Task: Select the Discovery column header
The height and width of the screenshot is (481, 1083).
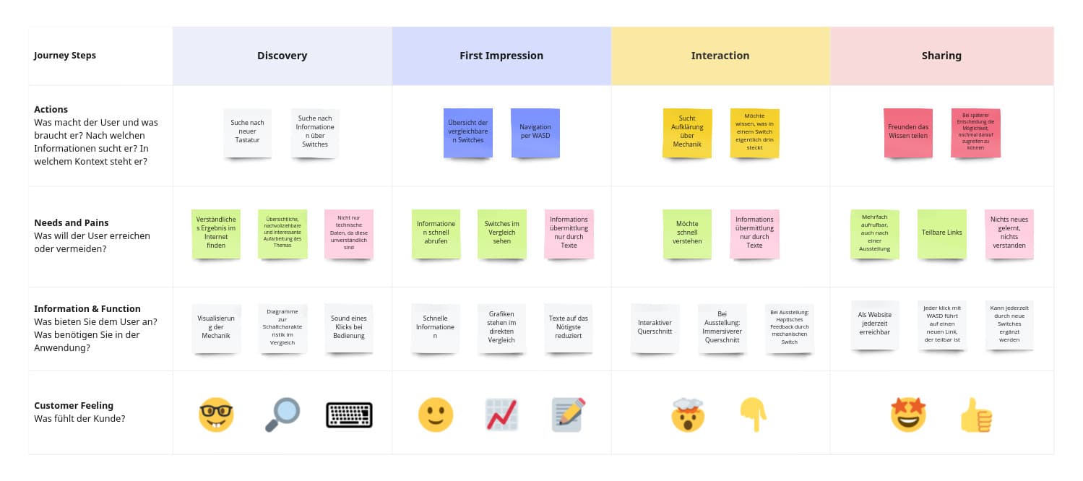Action: (282, 56)
